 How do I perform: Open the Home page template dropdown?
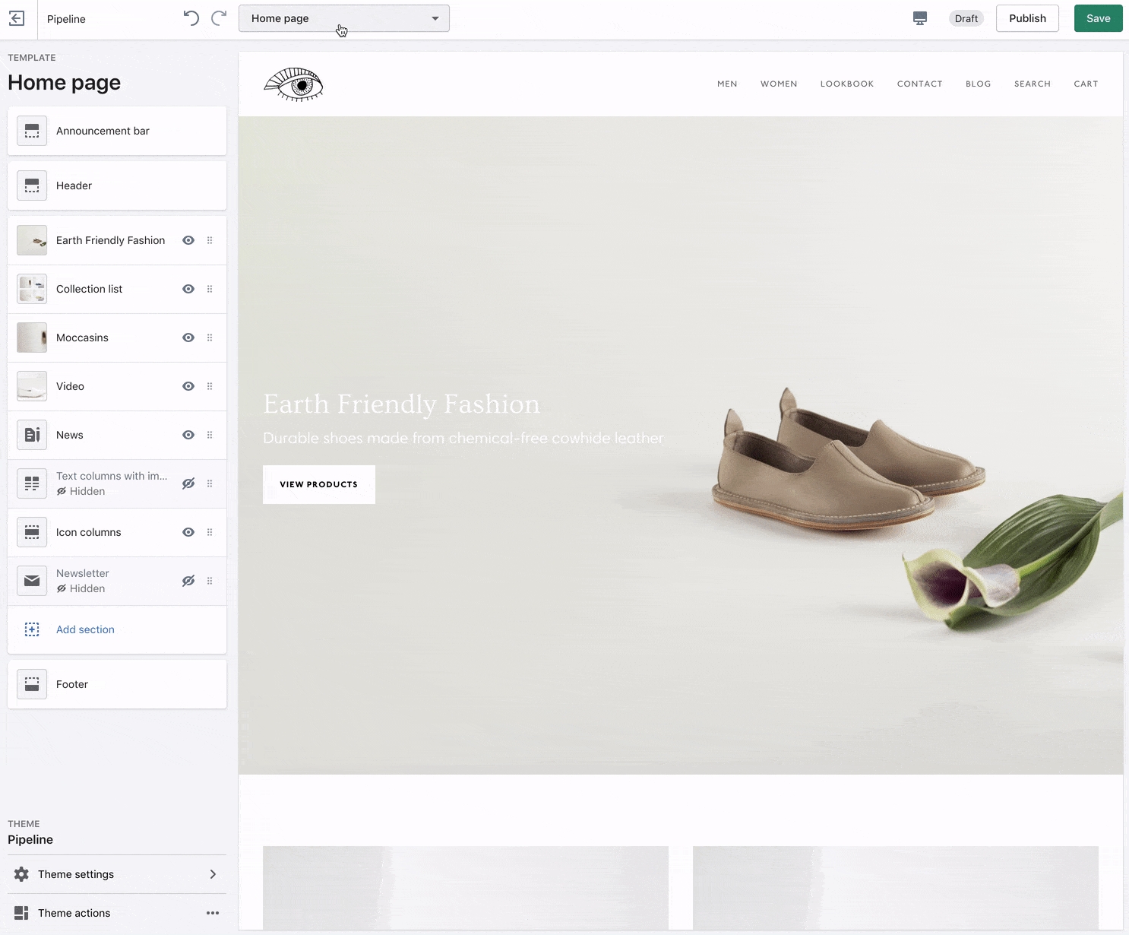click(343, 18)
